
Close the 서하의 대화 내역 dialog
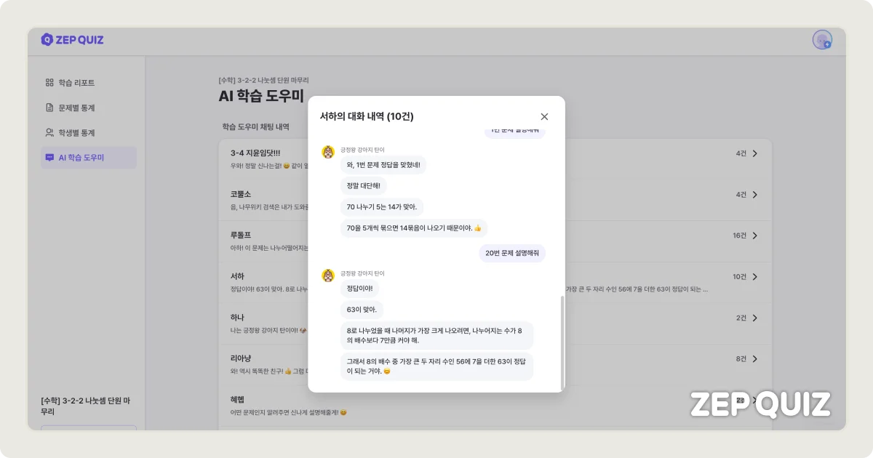544,116
